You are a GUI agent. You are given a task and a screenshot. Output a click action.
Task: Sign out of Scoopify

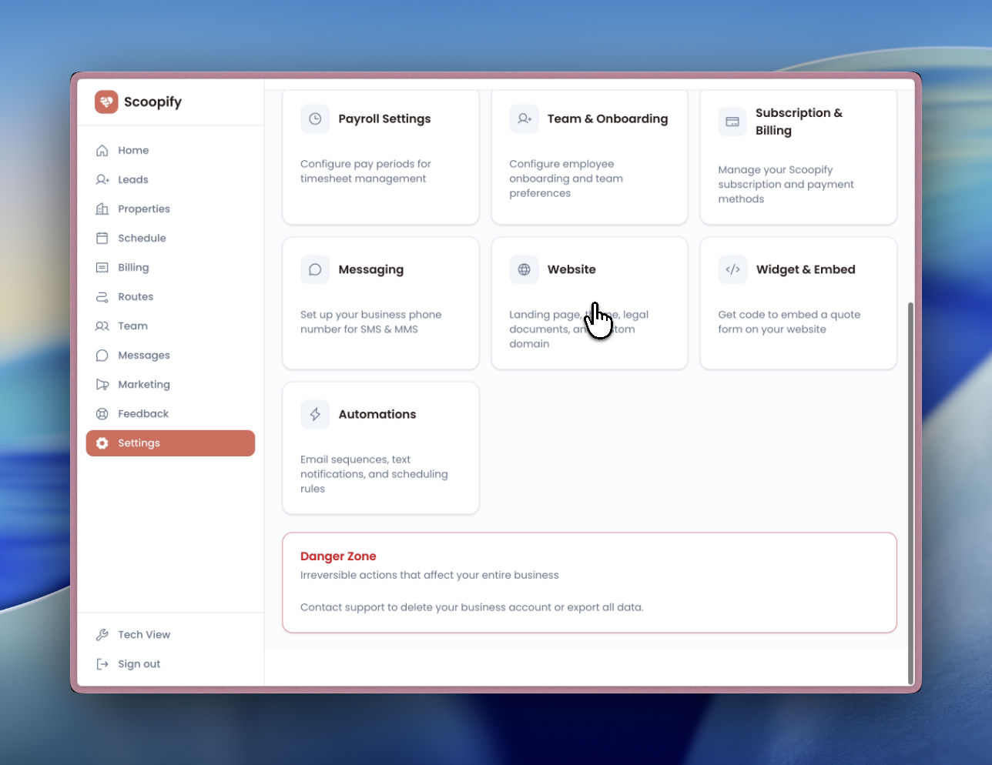click(102, 663)
